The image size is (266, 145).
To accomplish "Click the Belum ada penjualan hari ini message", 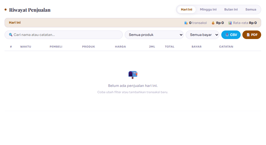I will [133, 86].
